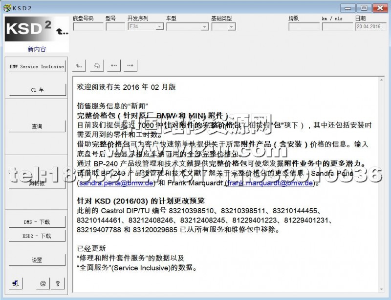Screen dimensions: 391x300
Task: Maximize the KSD2 window
Action: tap(364, 8)
